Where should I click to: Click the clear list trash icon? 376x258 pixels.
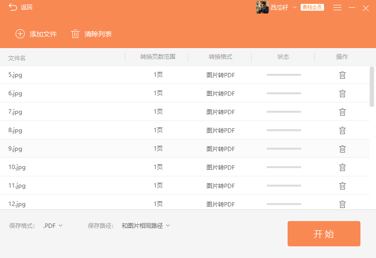coord(75,34)
